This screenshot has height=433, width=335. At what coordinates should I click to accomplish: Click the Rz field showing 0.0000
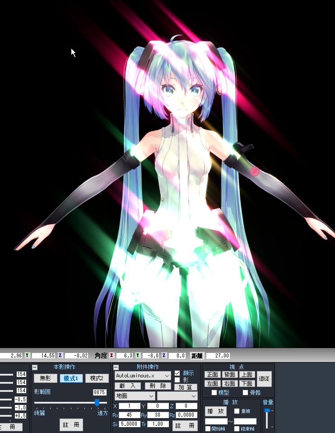tap(186, 415)
